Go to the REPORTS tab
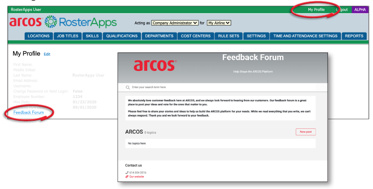373x189 pixels. [x=354, y=36]
